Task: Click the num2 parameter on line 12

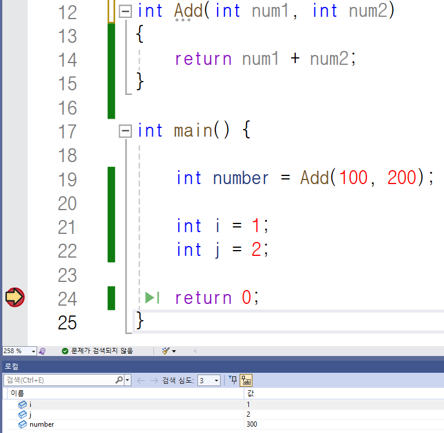Action: 368,11
